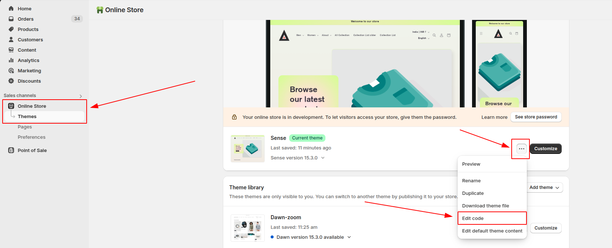Click the Analytics bar chart icon
The height and width of the screenshot is (248, 612).
coord(11,60)
